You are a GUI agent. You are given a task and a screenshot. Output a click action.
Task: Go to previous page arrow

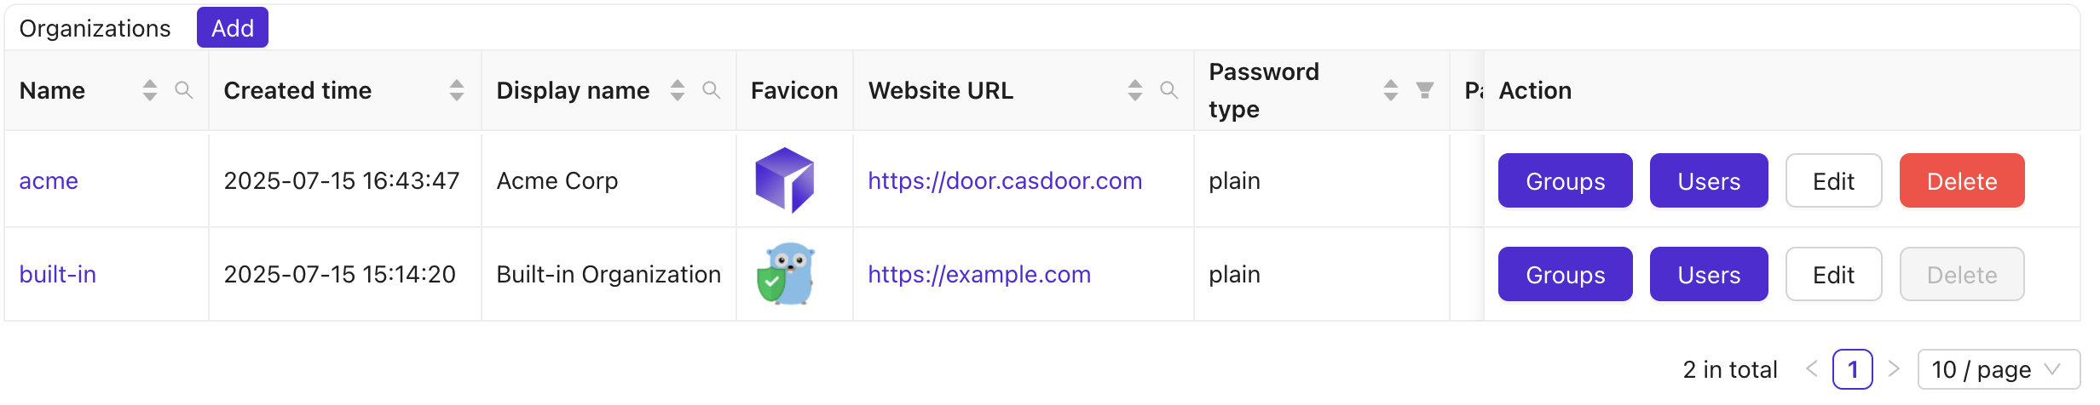tap(1812, 369)
